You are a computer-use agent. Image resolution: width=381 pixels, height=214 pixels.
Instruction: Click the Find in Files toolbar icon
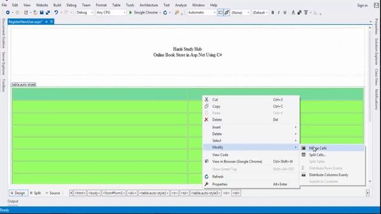[x=177, y=12]
